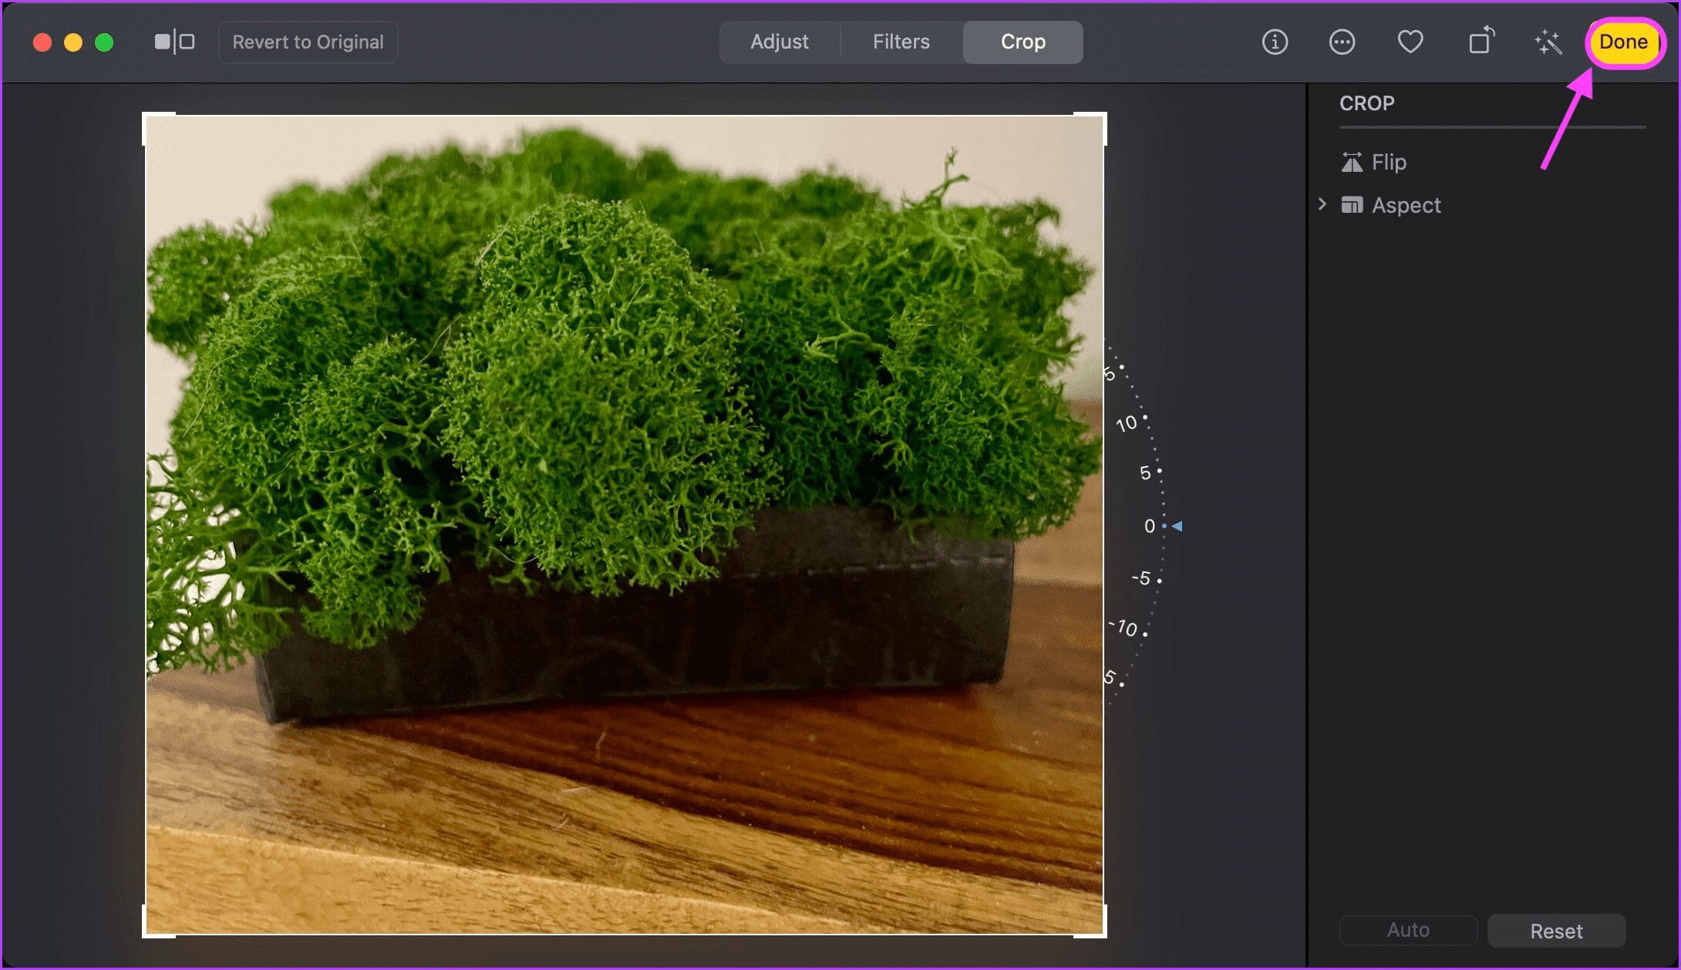Enter full screen with green button

[x=104, y=42]
